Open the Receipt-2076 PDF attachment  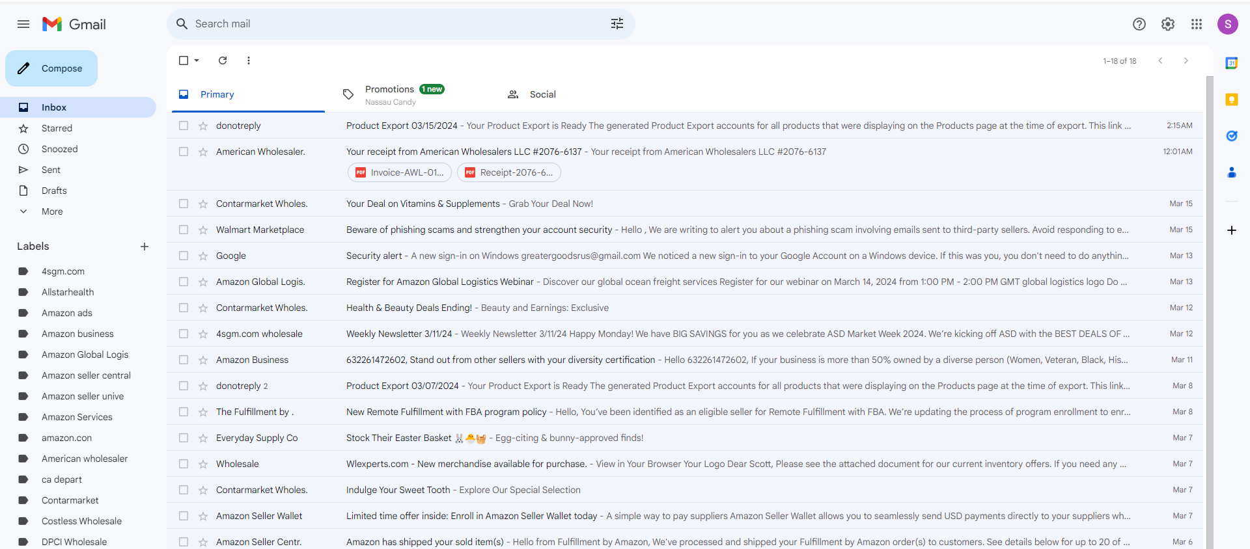(509, 172)
